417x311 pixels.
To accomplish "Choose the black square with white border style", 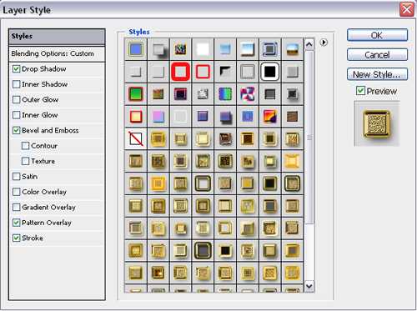I will pos(269,72).
